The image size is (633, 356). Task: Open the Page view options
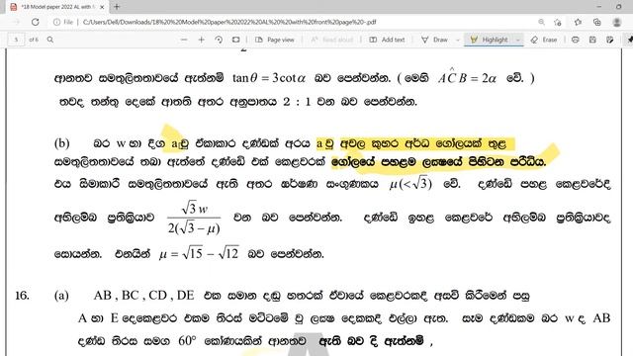(x=275, y=40)
